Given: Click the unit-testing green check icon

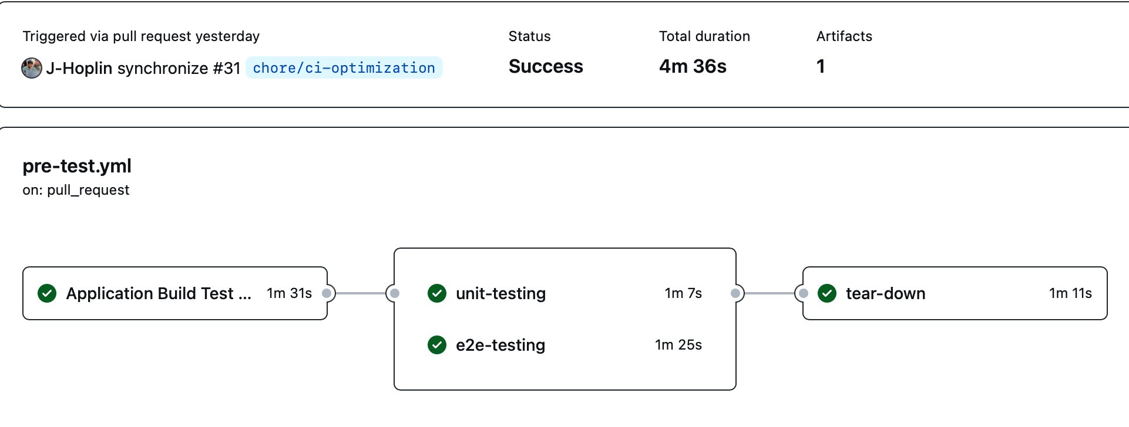Looking at the screenshot, I should pos(437,293).
